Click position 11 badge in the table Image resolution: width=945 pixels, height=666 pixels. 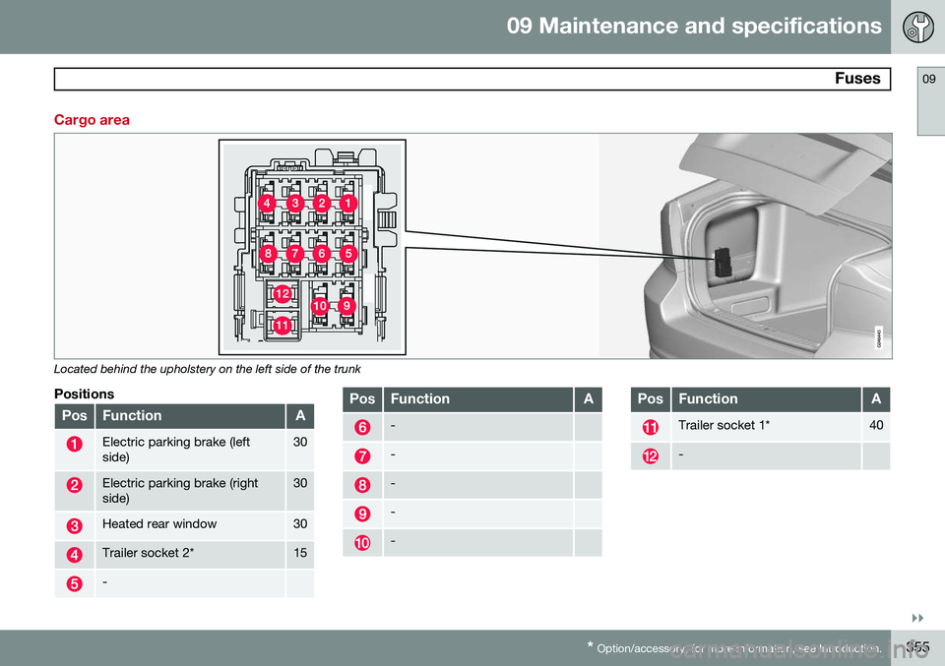point(651,427)
